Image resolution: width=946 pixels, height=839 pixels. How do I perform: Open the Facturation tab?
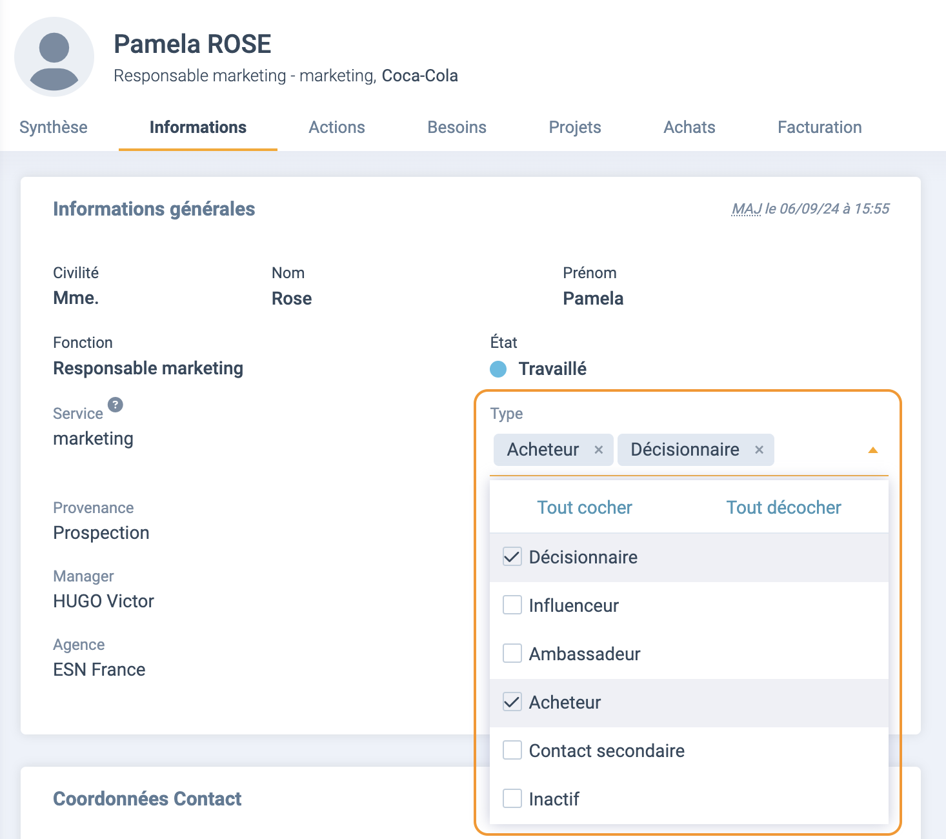click(x=820, y=127)
